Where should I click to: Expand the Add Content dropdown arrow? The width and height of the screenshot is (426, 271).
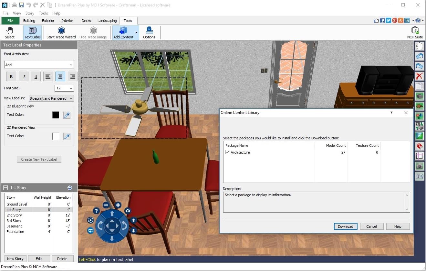pos(137,33)
